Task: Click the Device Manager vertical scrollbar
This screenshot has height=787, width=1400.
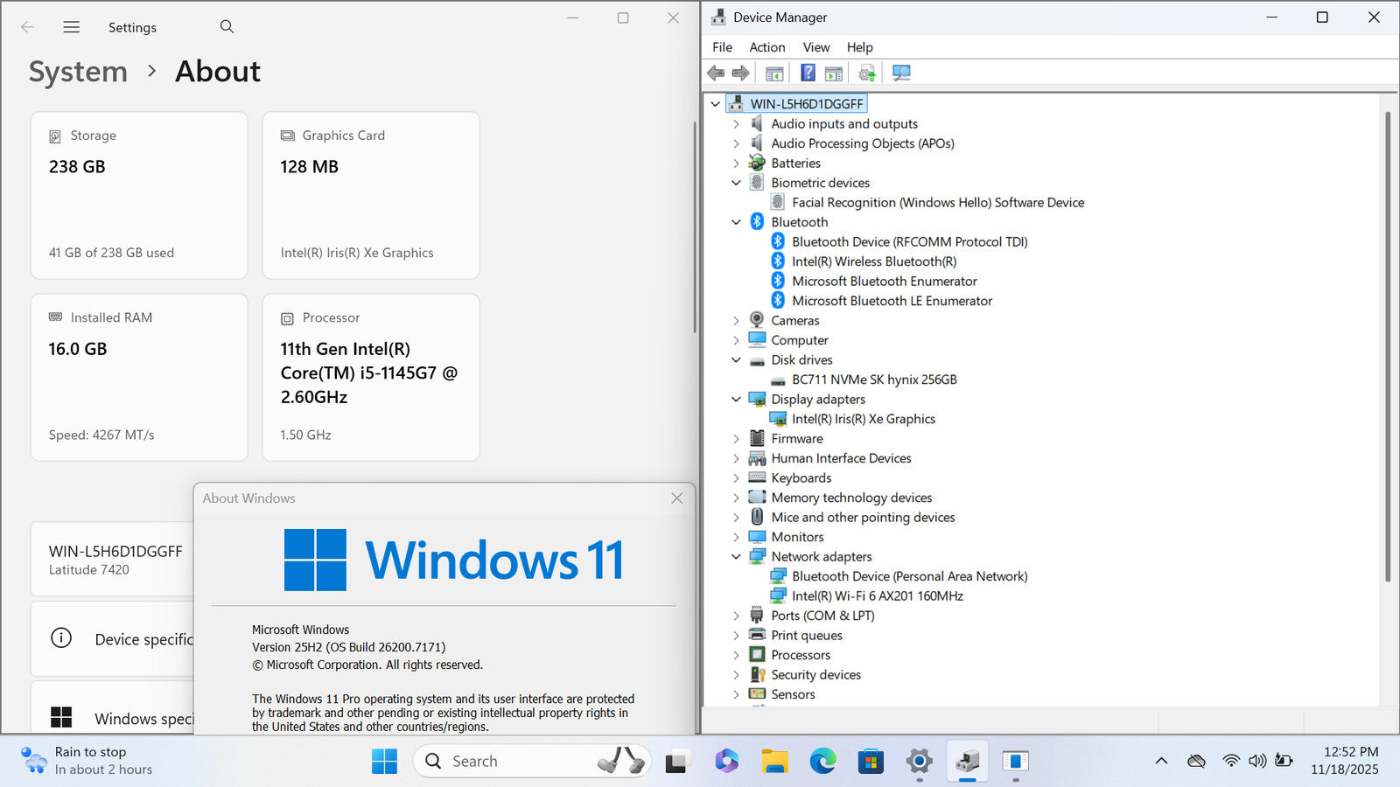Action: coord(1388,350)
